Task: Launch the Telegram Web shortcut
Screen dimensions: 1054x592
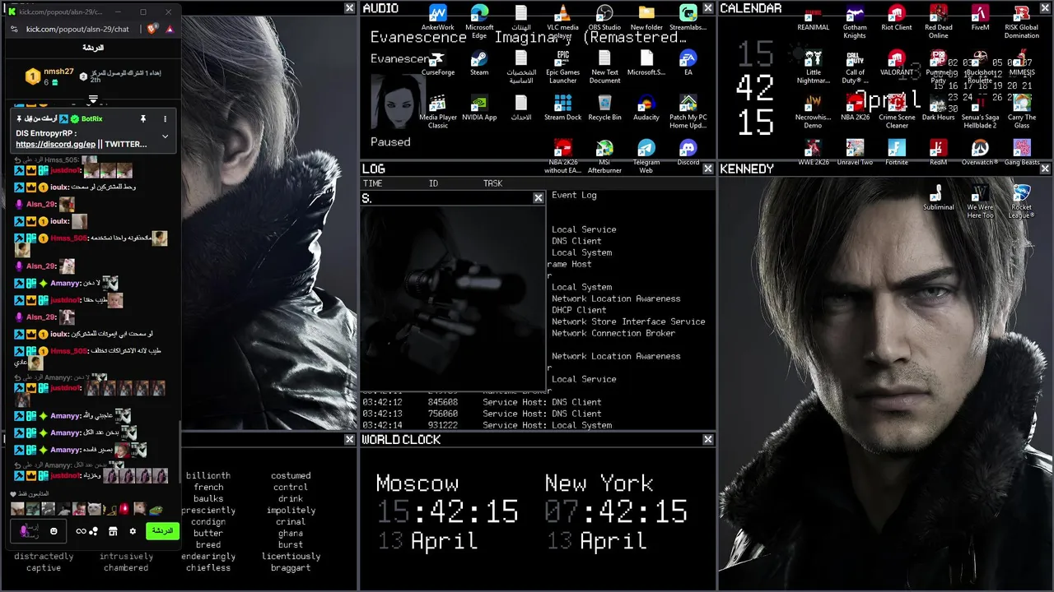Action: click(x=646, y=156)
